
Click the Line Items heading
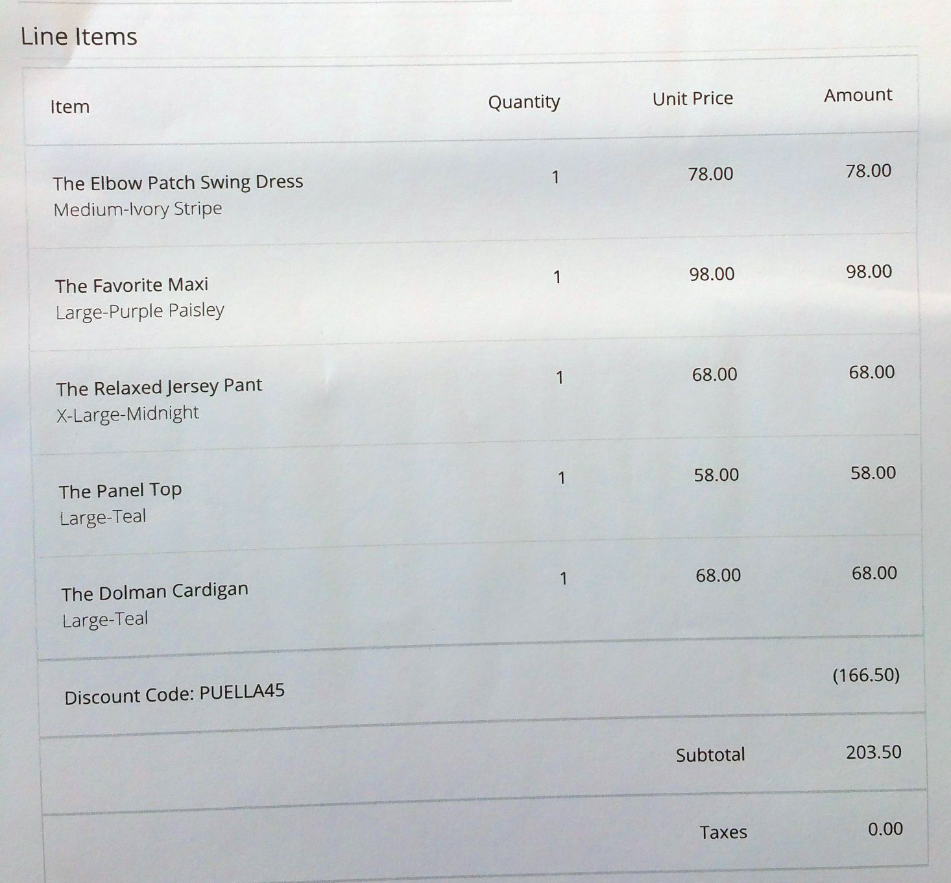coord(78,36)
